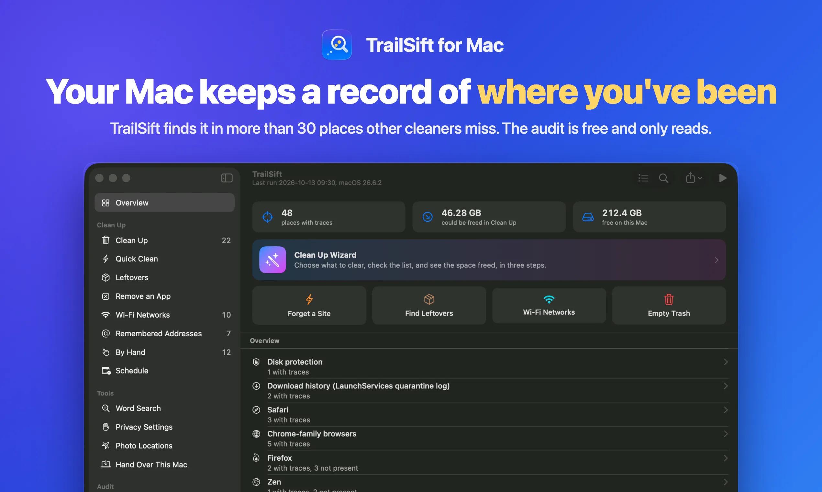Image resolution: width=822 pixels, height=492 pixels.
Task: Click the trash icon beside Clean Up
Action: (x=106, y=240)
